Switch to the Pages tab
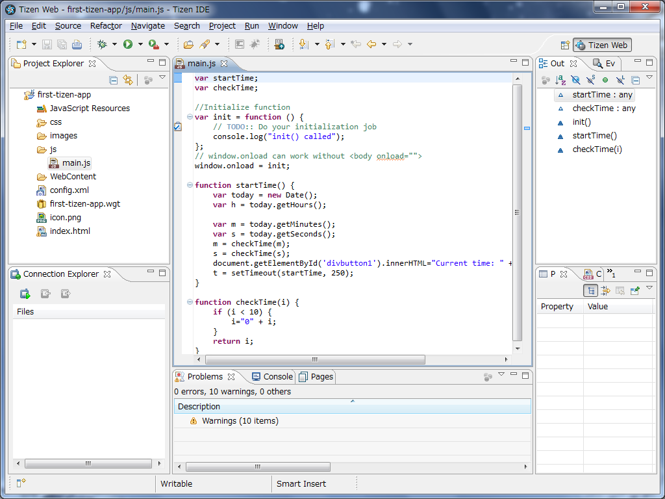Image resolution: width=665 pixels, height=499 pixels. [x=316, y=377]
